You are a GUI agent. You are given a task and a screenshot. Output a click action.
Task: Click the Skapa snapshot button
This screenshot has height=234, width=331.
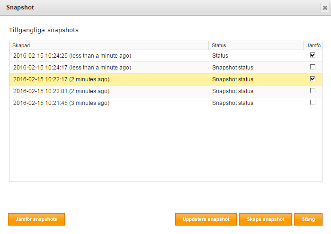pos(265,219)
